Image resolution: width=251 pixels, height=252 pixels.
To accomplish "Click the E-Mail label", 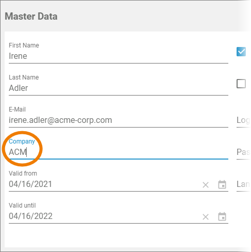I will tap(17, 109).
